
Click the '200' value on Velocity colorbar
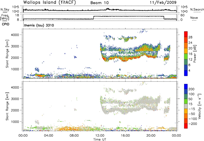(192, 89)
